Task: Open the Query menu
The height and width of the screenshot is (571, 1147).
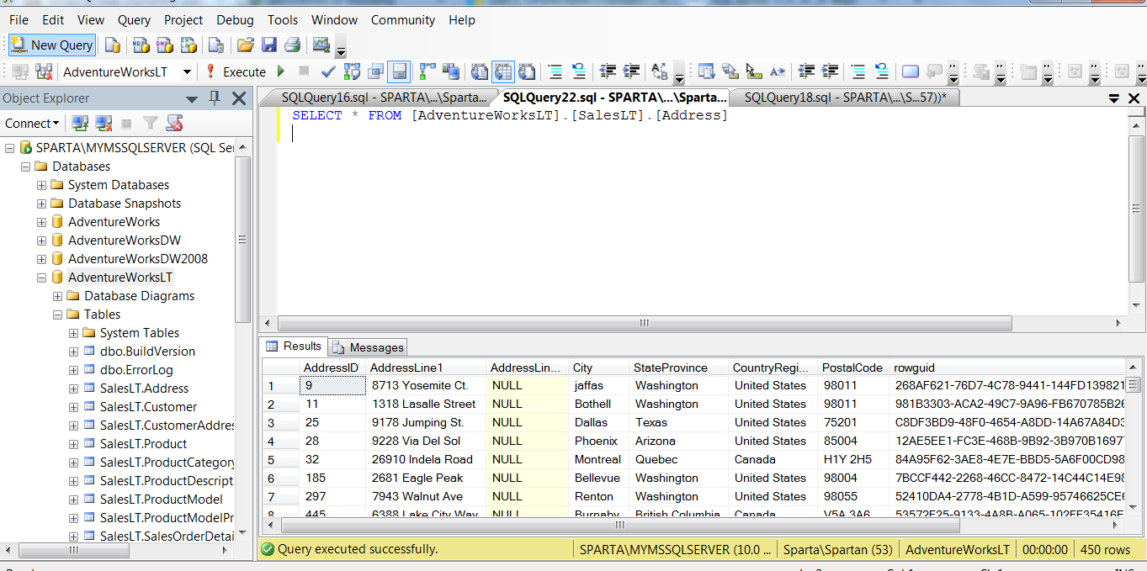Action: pyautogui.click(x=134, y=19)
